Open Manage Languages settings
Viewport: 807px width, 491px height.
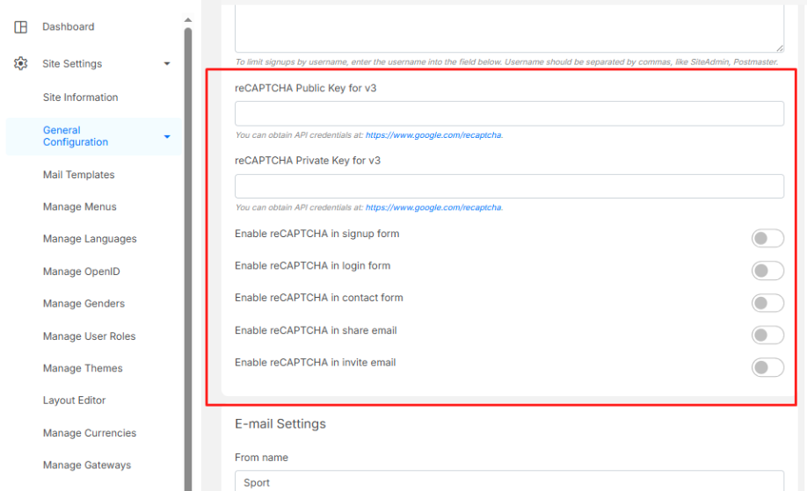pos(90,239)
